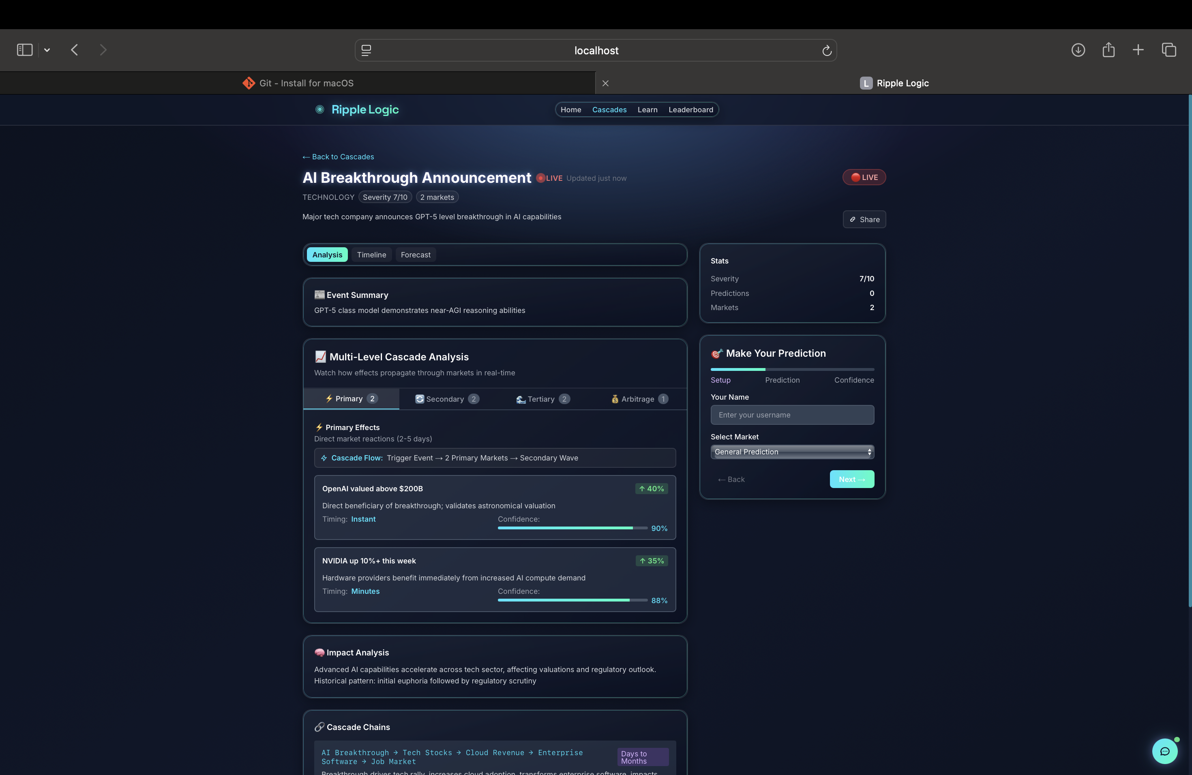Click the website settings icon in address bar
Image resolution: width=1192 pixels, height=775 pixels.
pos(366,51)
